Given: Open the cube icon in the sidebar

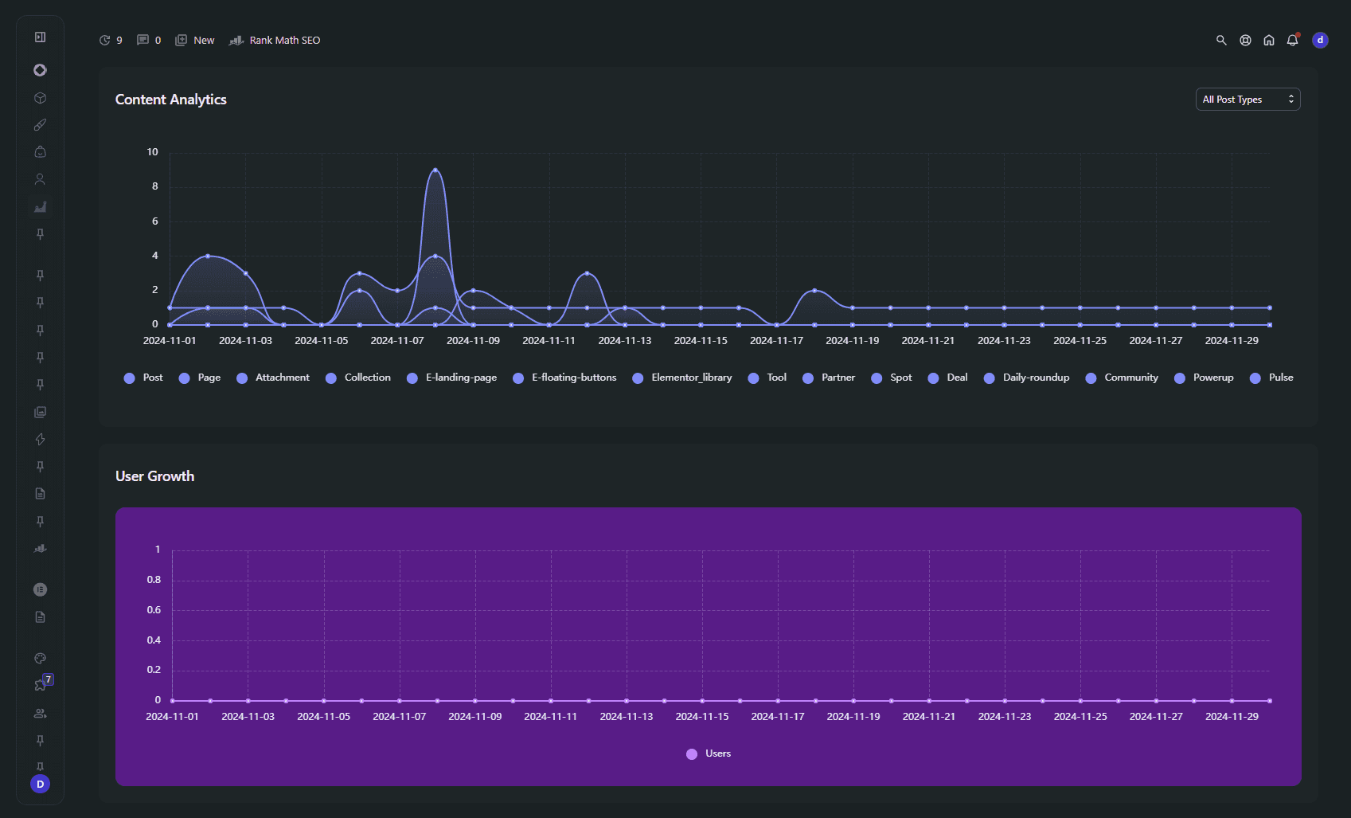Looking at the screenshot, I should pyautogui.click(x=40, y=98).
